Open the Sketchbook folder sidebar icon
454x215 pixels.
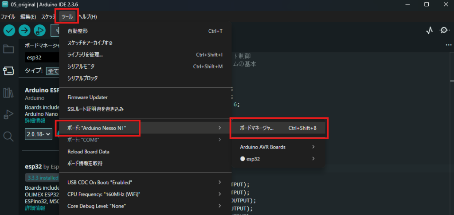(8, 49)
